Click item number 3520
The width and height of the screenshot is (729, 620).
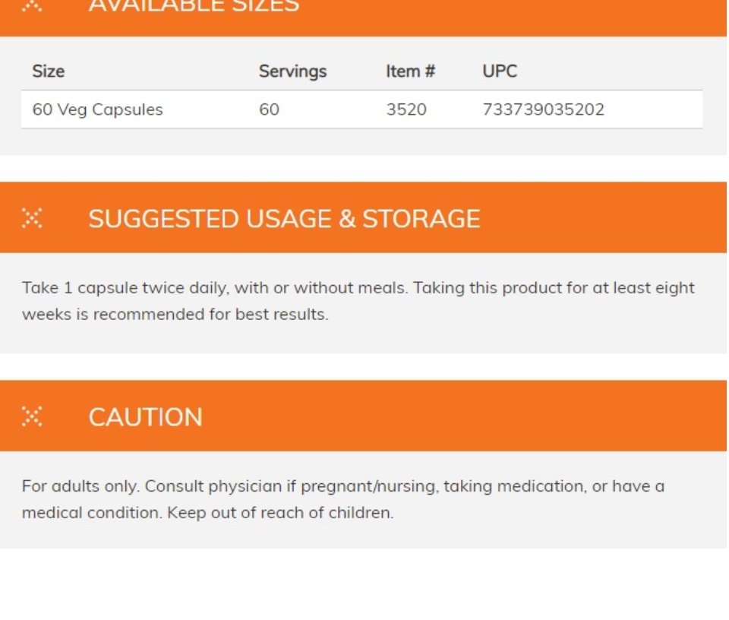coord(406,109)
